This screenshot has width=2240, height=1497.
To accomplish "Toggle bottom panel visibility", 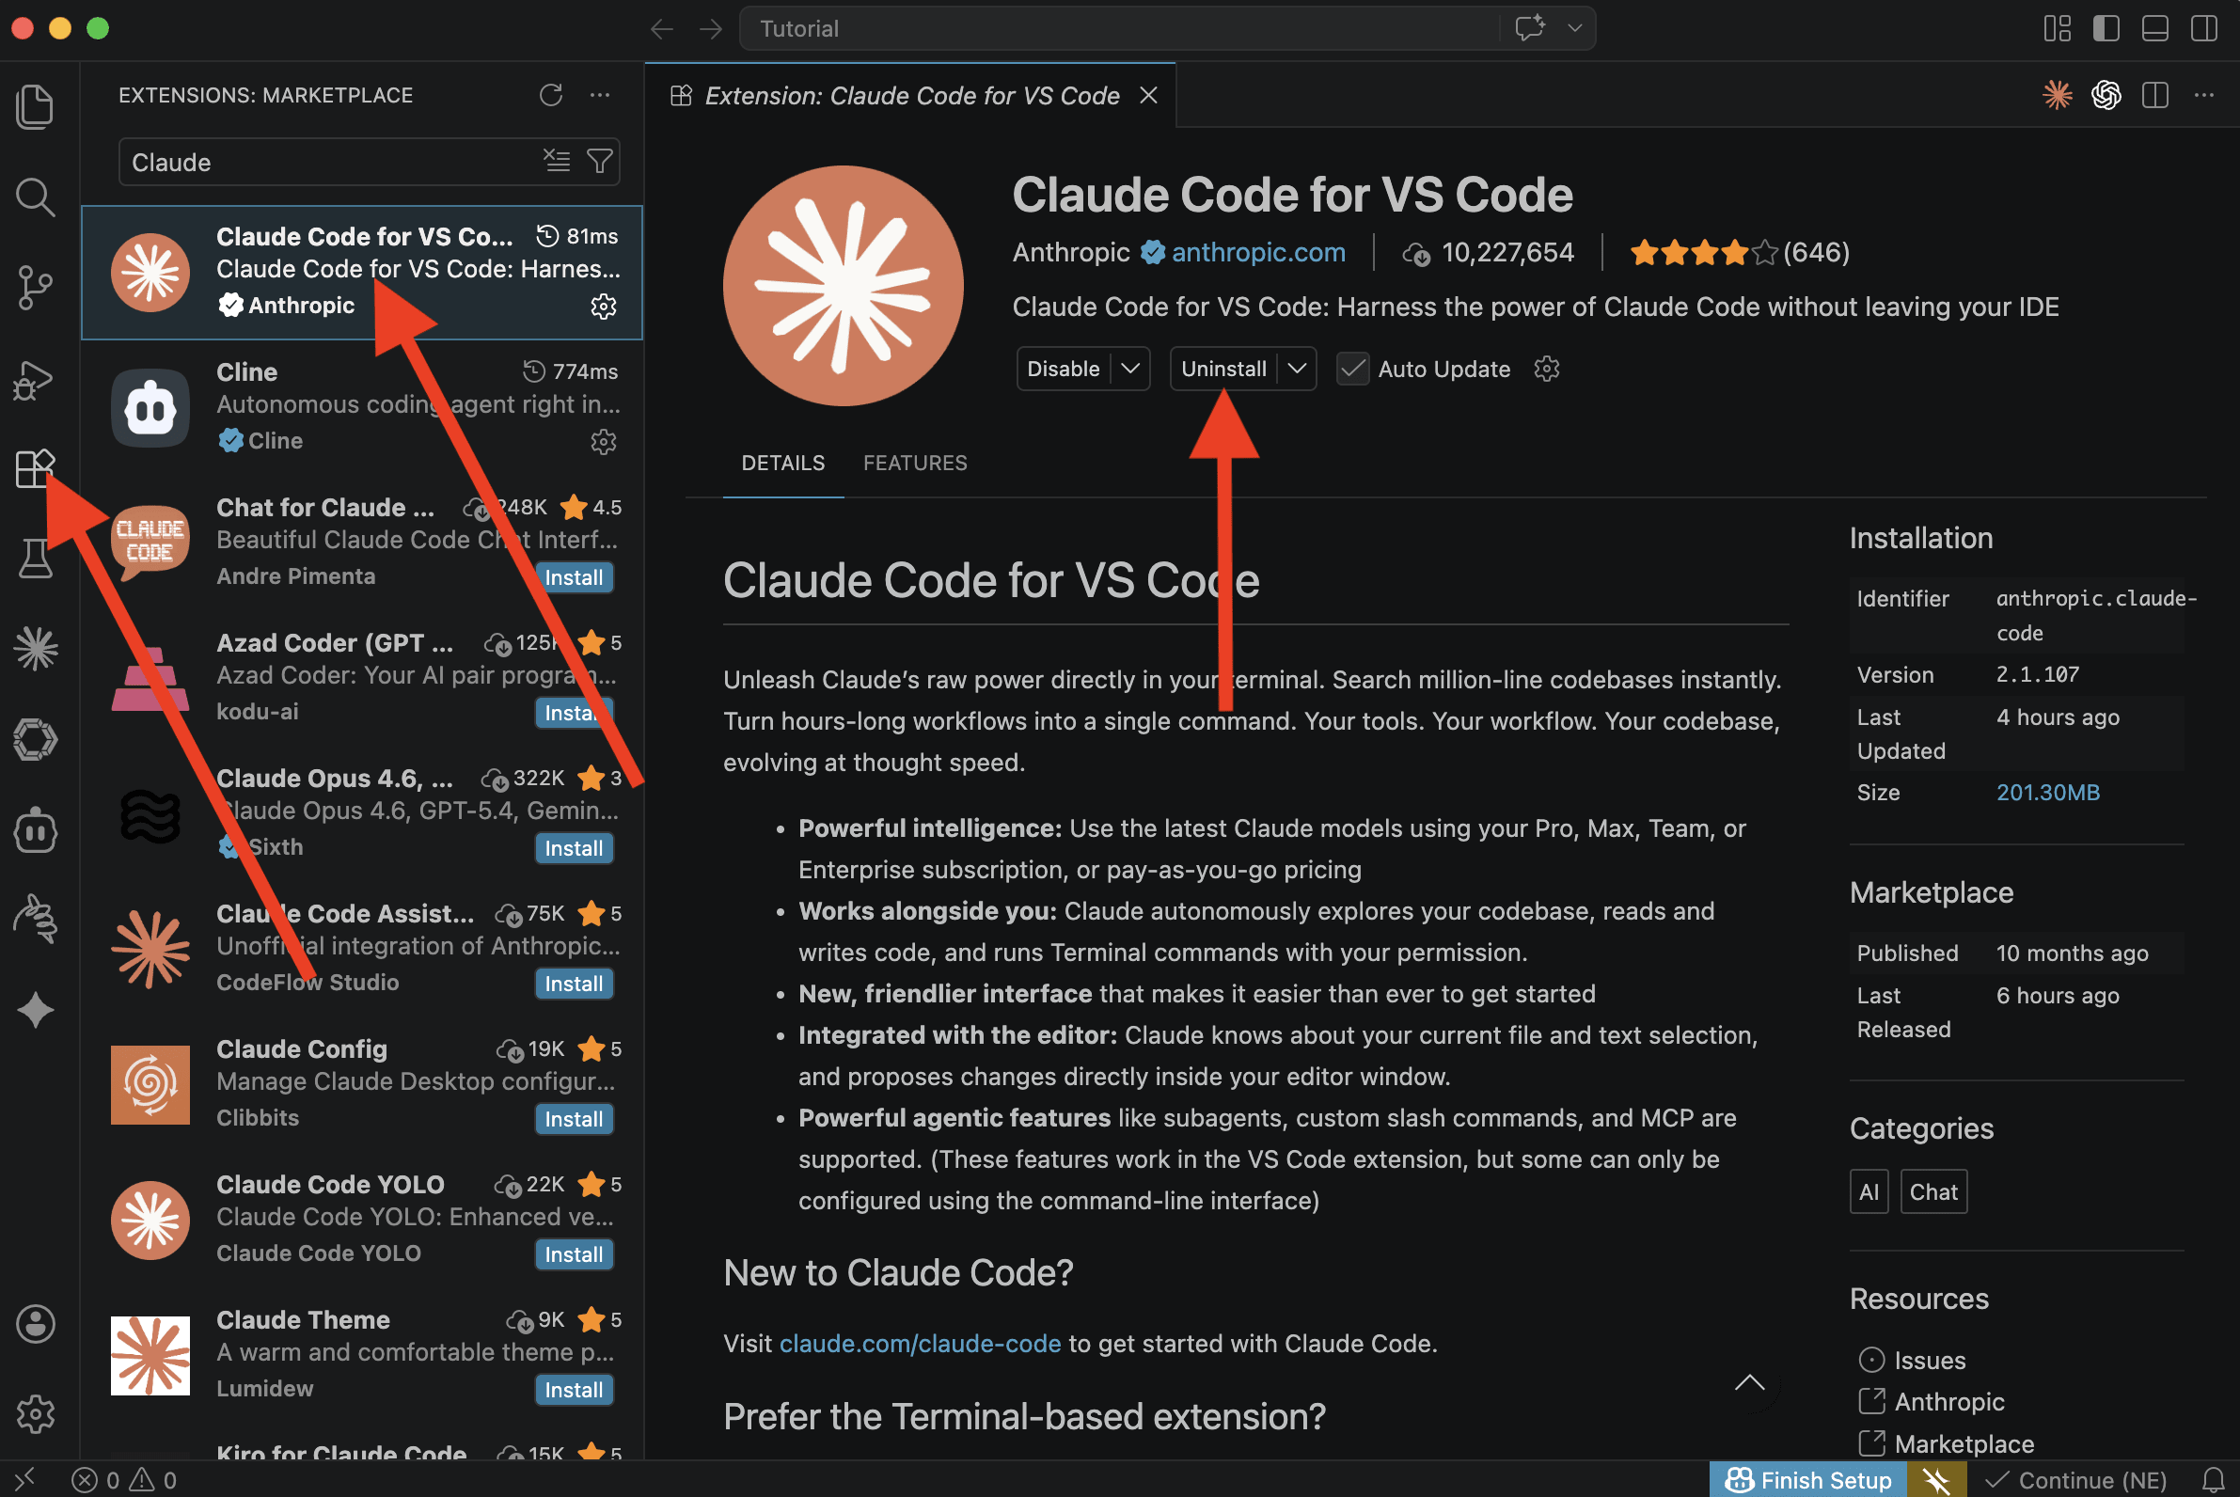I will click(x=2155, y=27).
